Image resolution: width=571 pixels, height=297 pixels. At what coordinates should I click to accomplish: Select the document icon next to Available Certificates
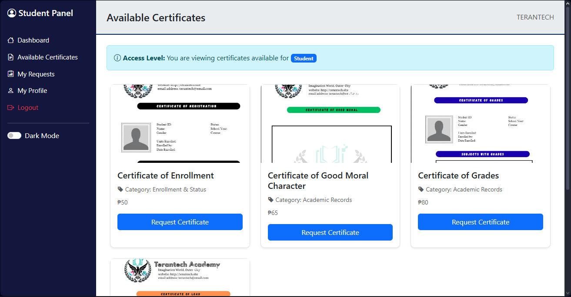[x=10, y=57]
